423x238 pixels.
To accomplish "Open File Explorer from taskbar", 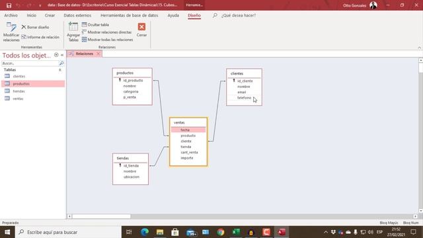I will (160, 232).
